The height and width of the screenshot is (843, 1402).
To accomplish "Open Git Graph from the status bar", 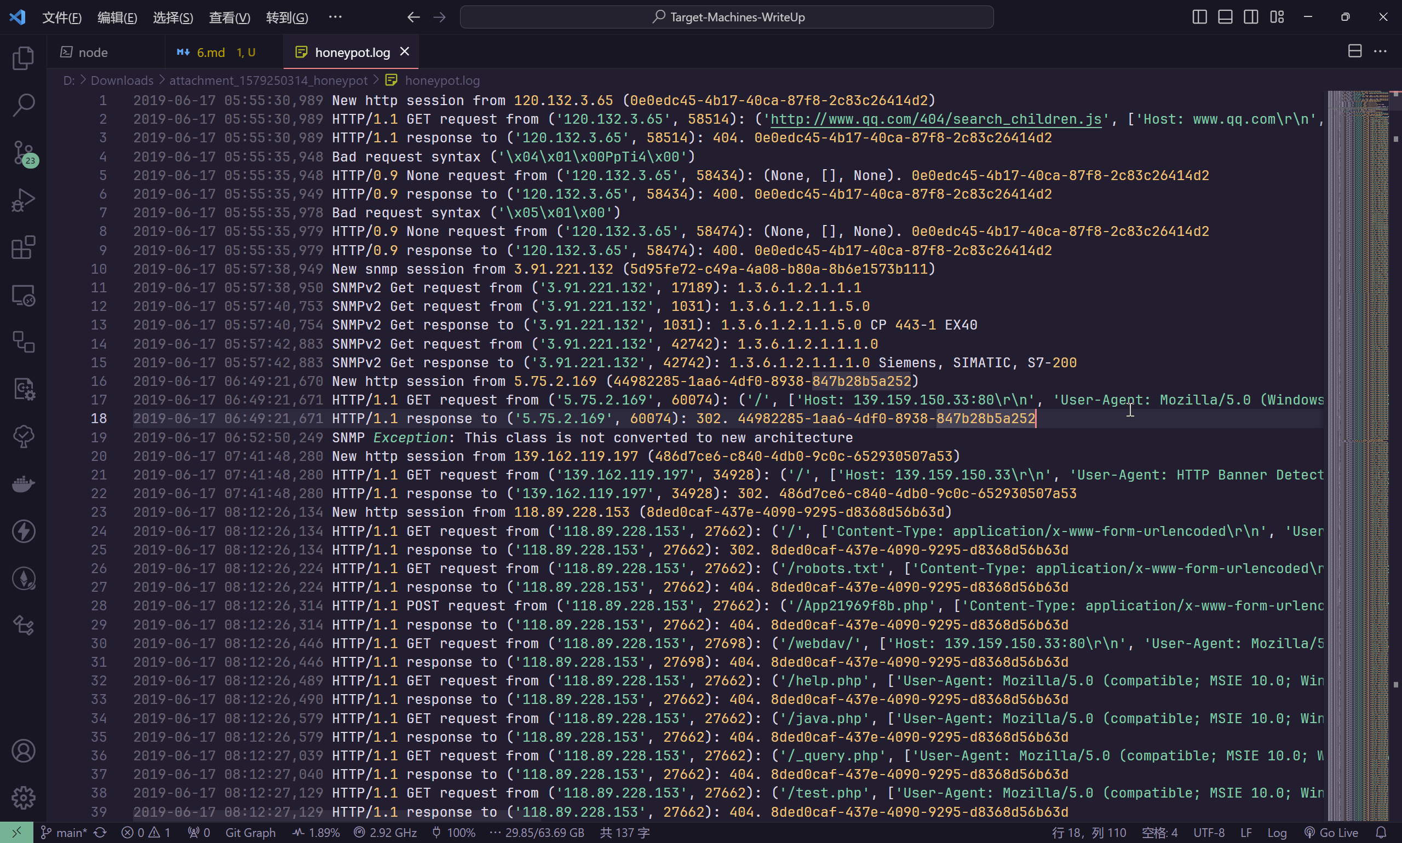I will [251, 832].
